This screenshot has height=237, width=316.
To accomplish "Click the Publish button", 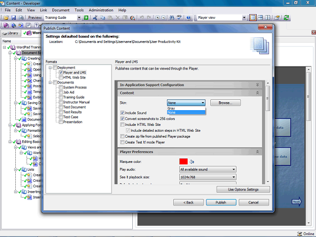I will [221, 202].
